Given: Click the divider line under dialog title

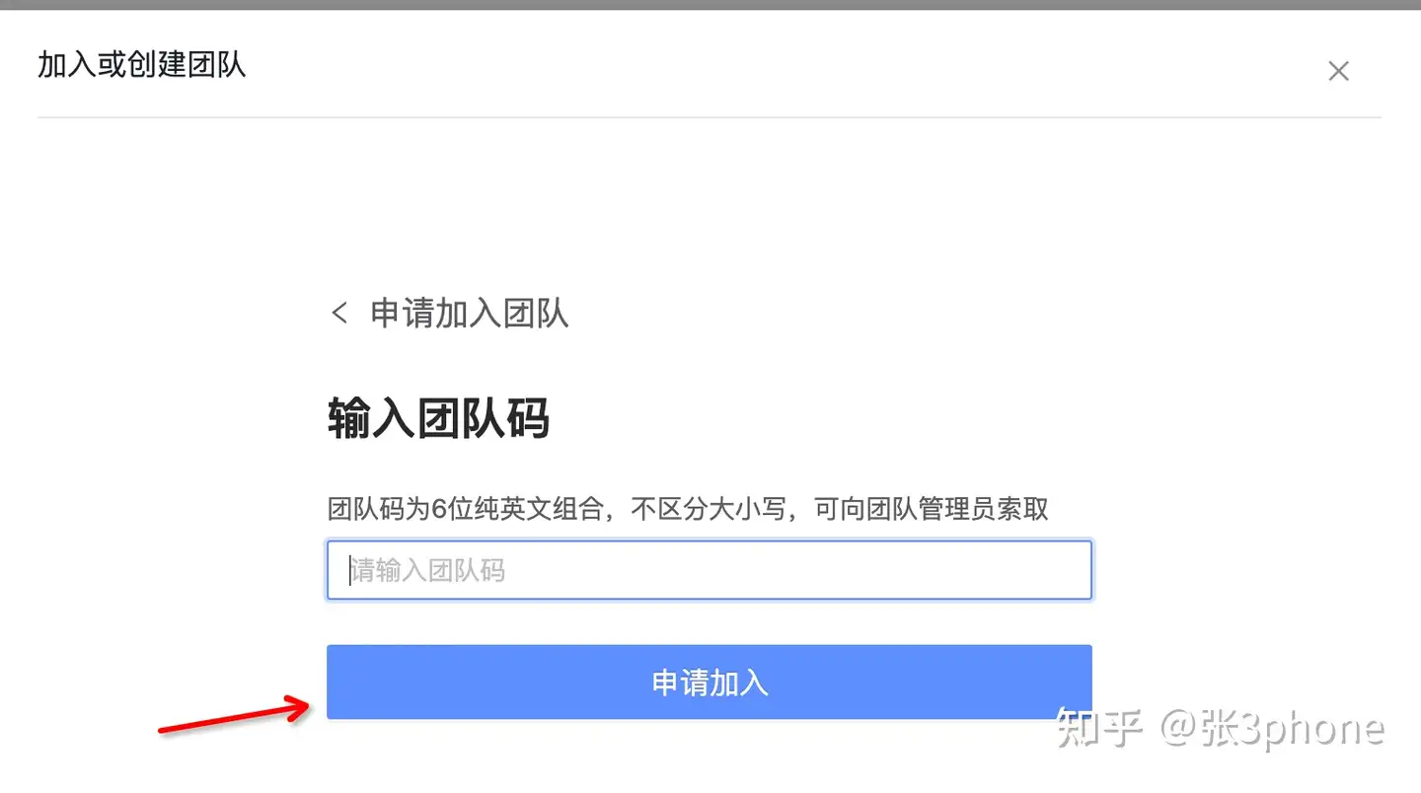Looking at the screenshot, I should click(x=710, y=117).
